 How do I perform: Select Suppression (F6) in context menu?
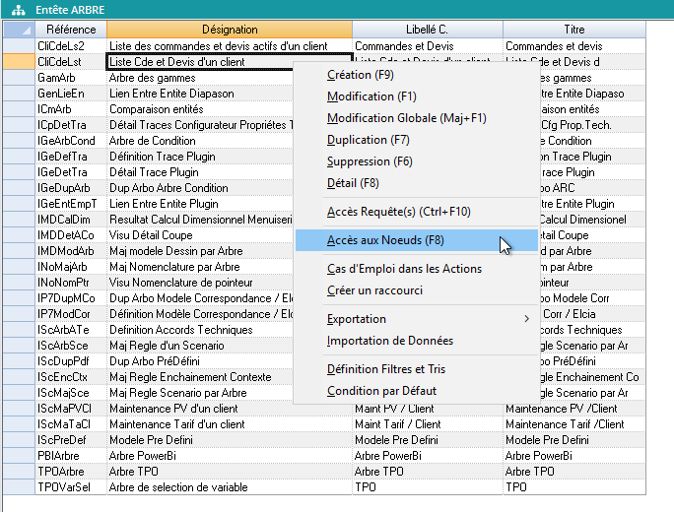pos(370,161)
